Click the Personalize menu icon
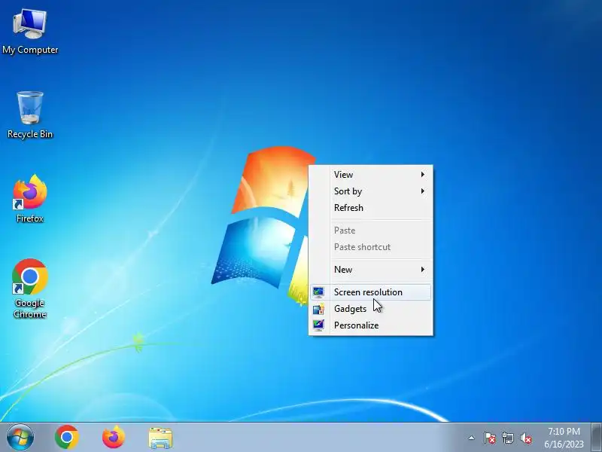This screenshot has width=602, height=452. click(318, 325)
